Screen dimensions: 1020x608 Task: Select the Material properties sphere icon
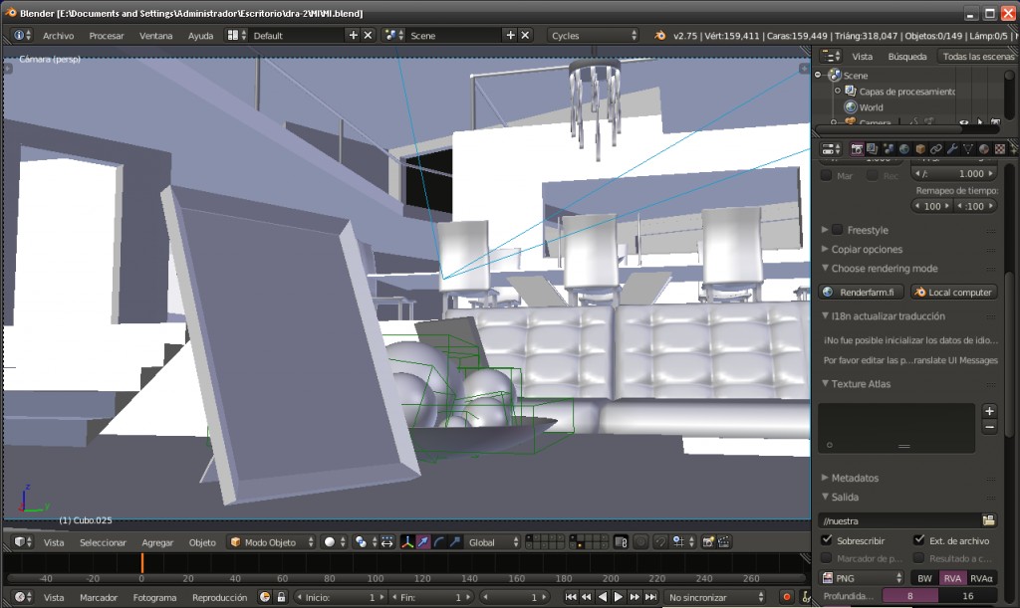[x=984, y=147]
